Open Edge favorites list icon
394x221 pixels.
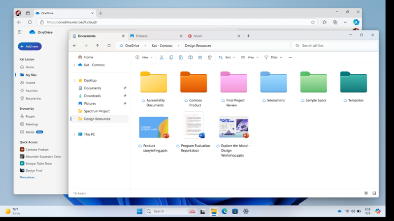coord(325,22)
